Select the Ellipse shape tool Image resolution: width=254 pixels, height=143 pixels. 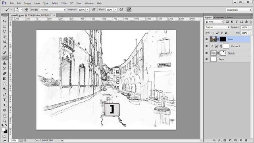coord(4,110)
